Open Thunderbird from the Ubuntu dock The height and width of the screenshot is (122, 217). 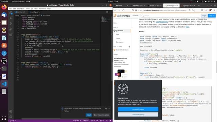pos(4,15)
